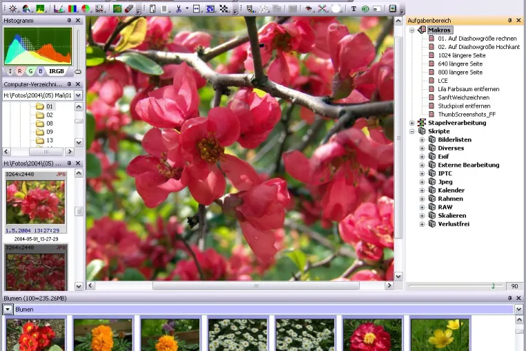526x351 pixels.
Task: Click the task pane zoom slider
Action: [493, 286]
